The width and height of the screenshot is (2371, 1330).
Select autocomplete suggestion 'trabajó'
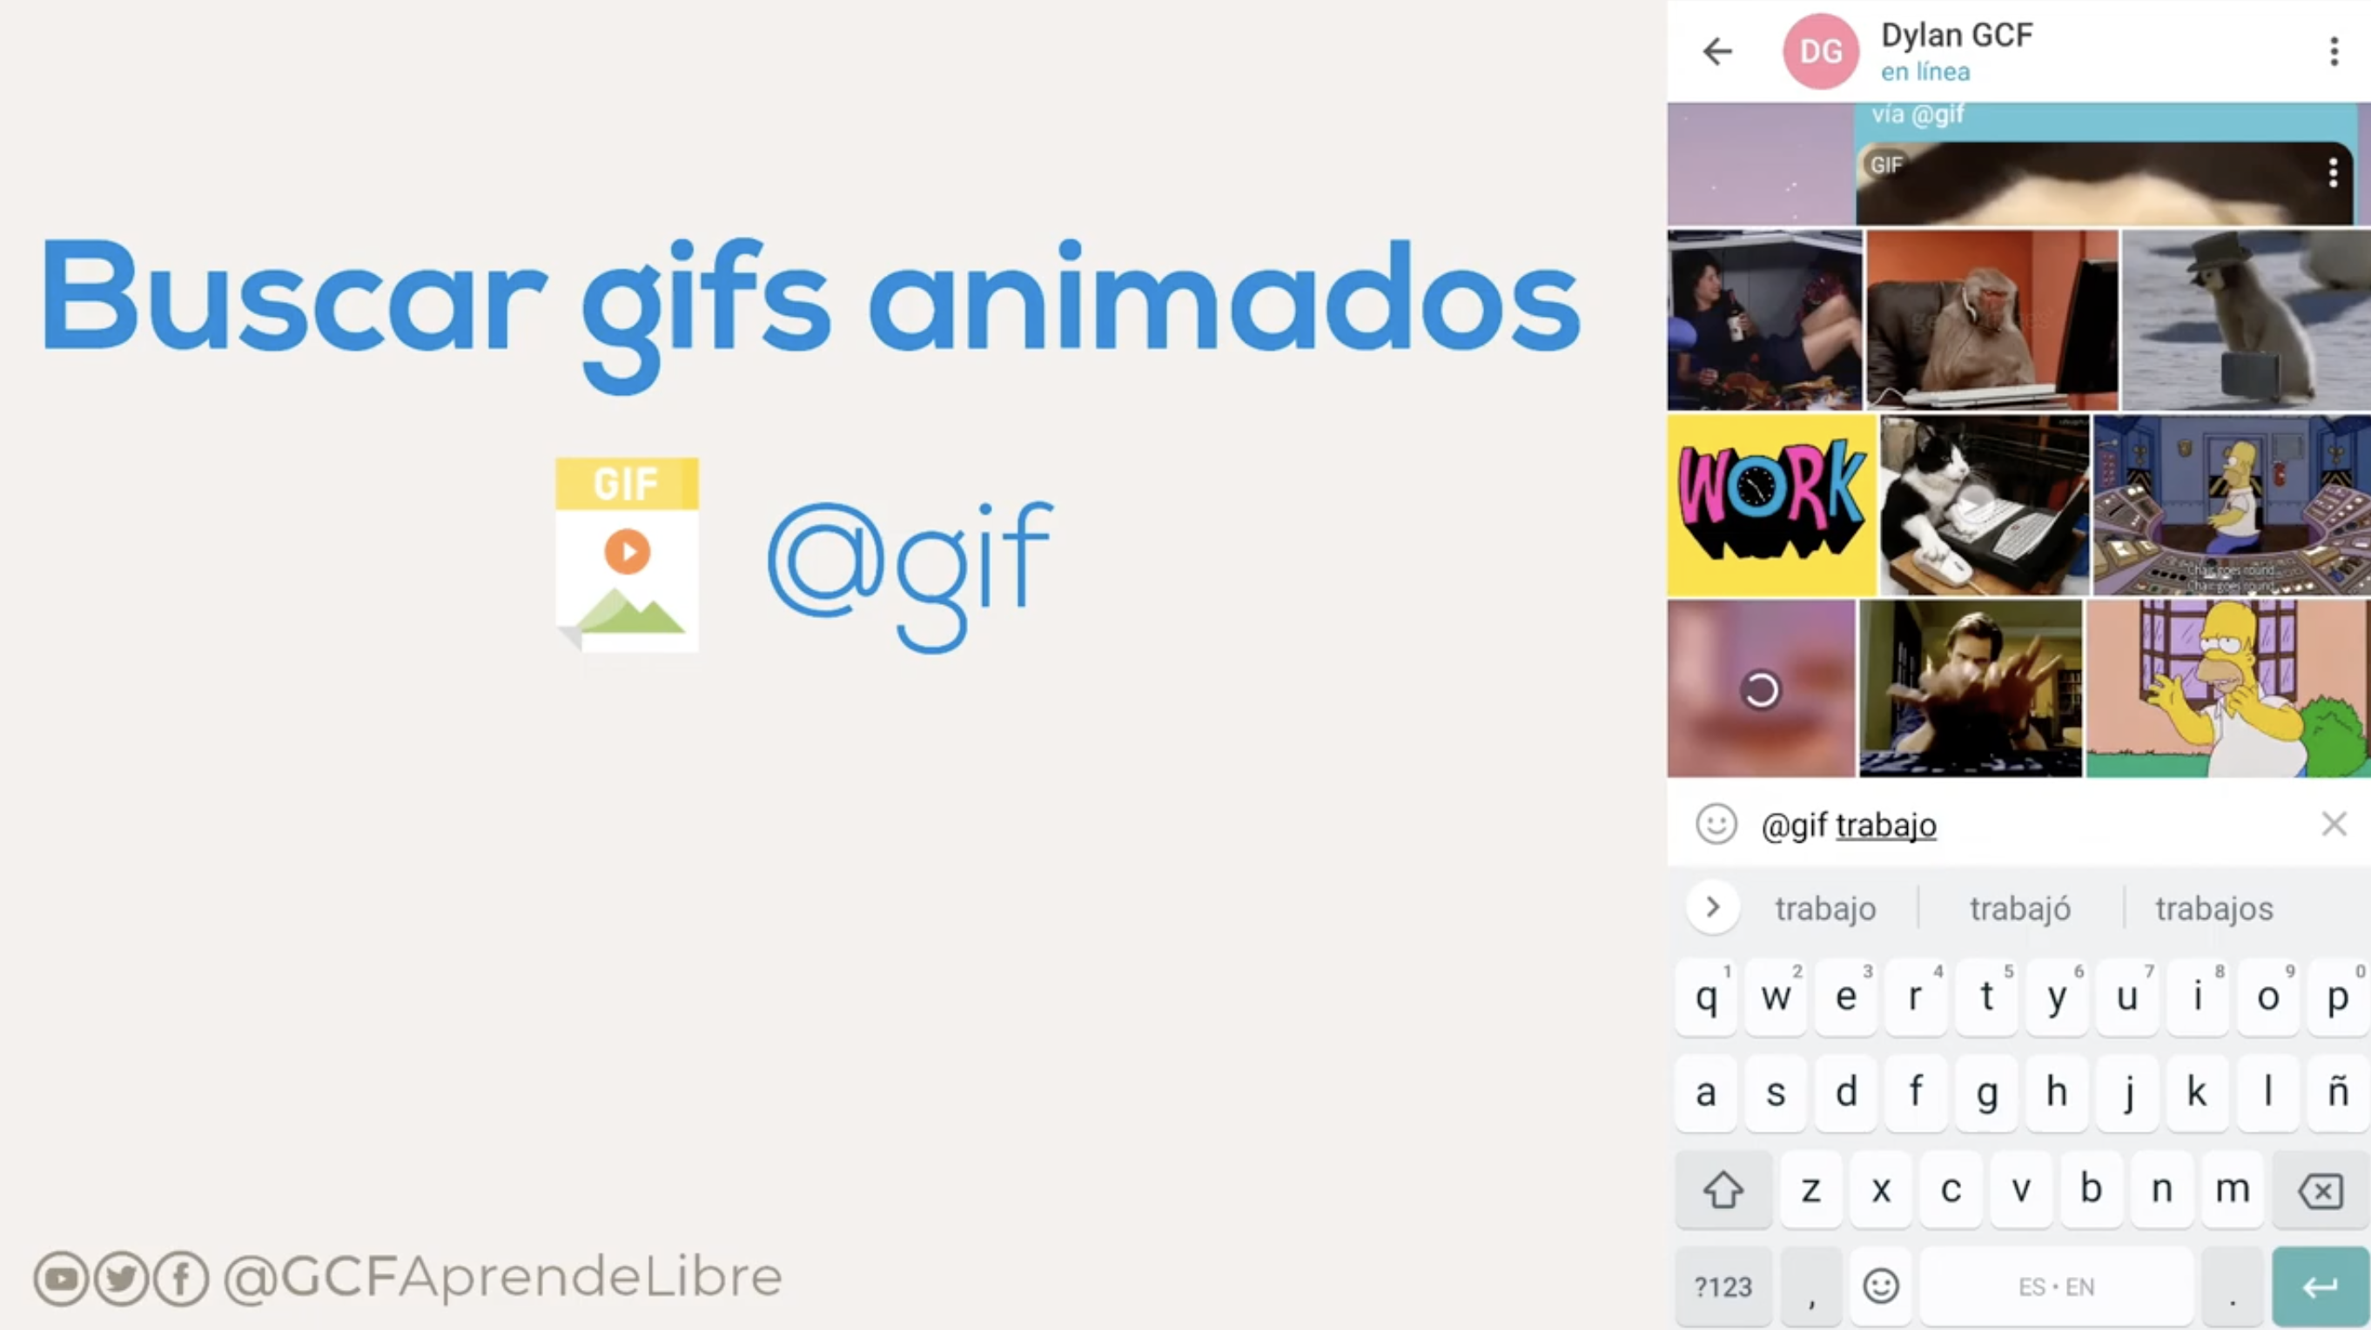tap(2021, 909)
